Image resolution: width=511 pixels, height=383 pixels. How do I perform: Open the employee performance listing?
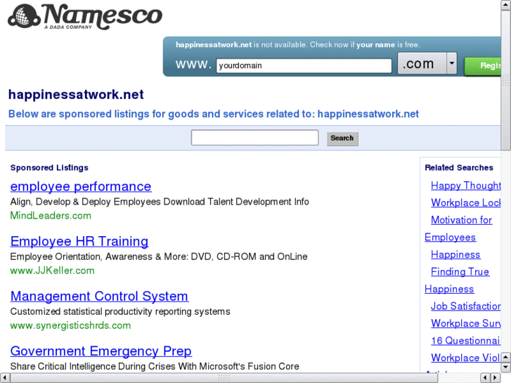click(81, 186)
